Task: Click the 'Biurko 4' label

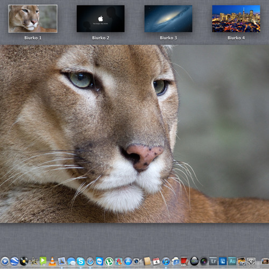Action: pyautogui.click(x=236, y=38)
